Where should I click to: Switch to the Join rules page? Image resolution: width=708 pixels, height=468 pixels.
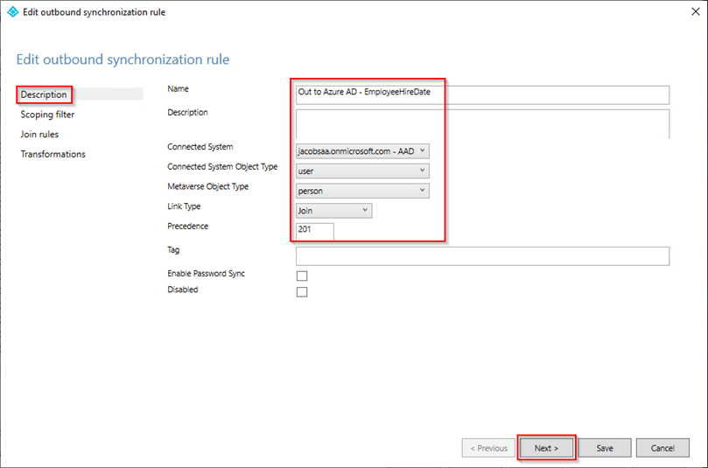tap(39, 135)
